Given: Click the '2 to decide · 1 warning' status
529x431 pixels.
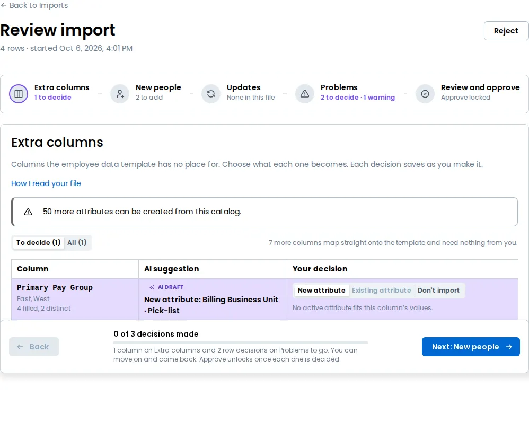Looking at the screenshot, I should pyautogui.click(x=358, y=97).
